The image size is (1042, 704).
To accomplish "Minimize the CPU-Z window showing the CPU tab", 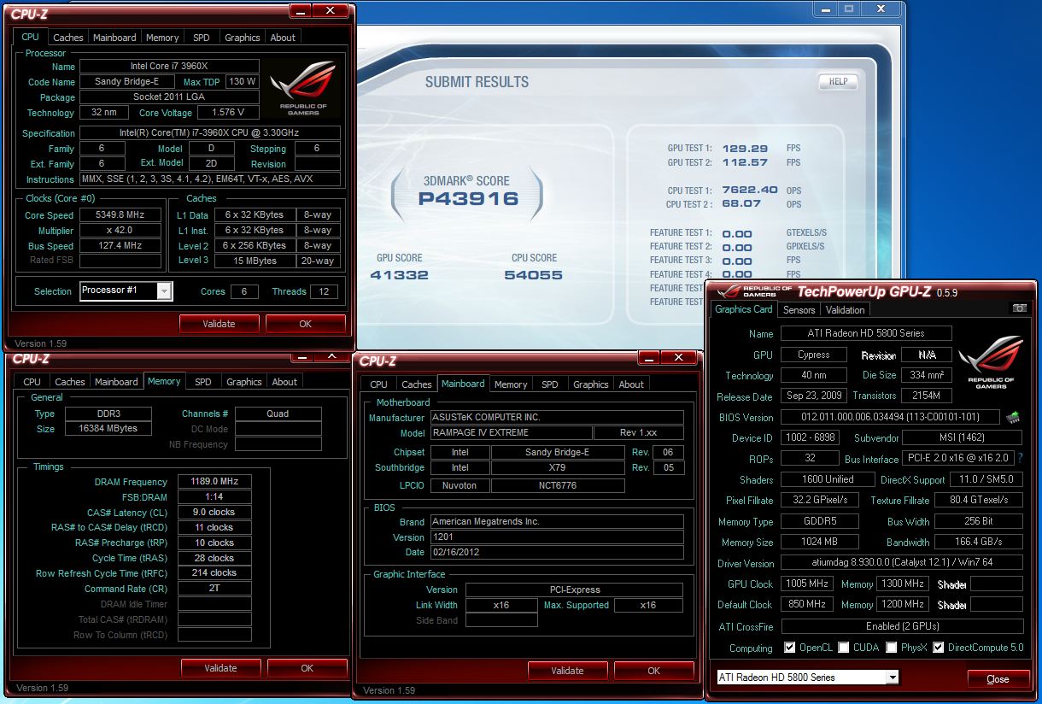I will click(x=300, y=10).
